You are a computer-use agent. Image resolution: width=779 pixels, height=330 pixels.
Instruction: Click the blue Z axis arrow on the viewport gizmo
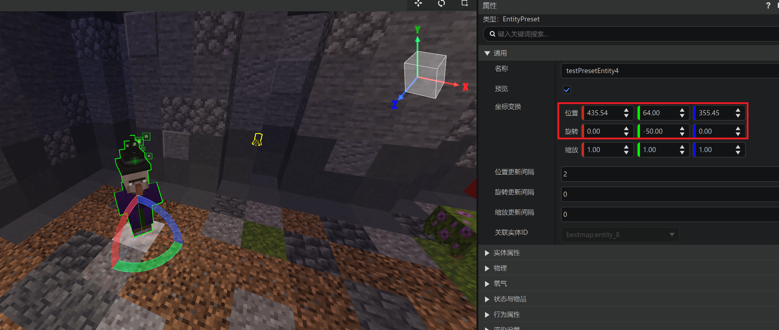pos(401,97)
